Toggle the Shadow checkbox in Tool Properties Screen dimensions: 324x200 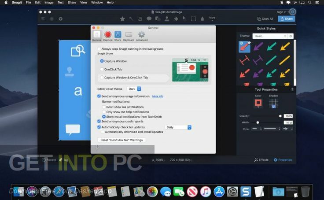coord(273,107)
